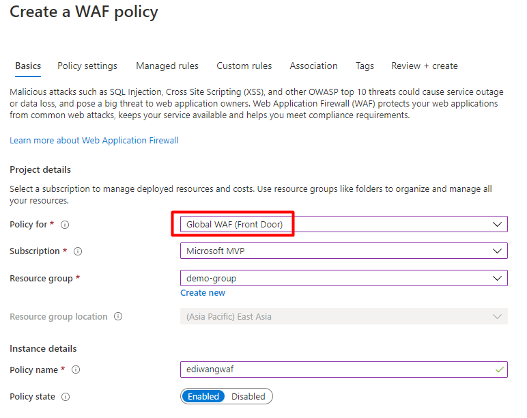Select the Association tab
The height and width of the screenshot is (418, 527).
(313, 66)
